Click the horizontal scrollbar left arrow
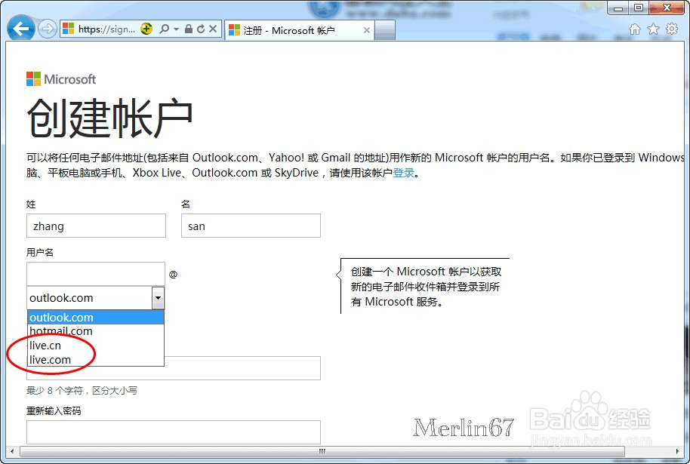This screenshot has width=690, height=464. 12,451
